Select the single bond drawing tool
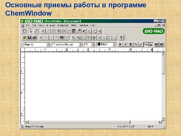Screen dimensions: 181x136 tap(48, 31)
